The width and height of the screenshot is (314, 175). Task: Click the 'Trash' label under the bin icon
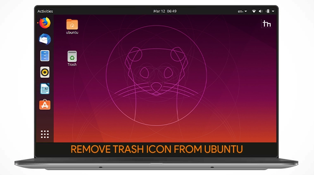point(72,65)
